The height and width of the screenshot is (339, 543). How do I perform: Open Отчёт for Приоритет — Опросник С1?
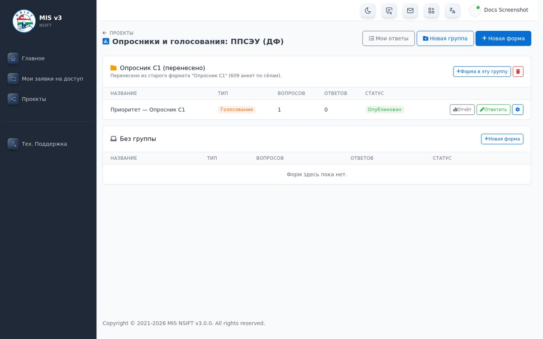[462, 109]
